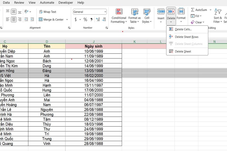Viewport: 227px width, 151px height.
Task: Open the Clear dropdown
Action: 197,22
